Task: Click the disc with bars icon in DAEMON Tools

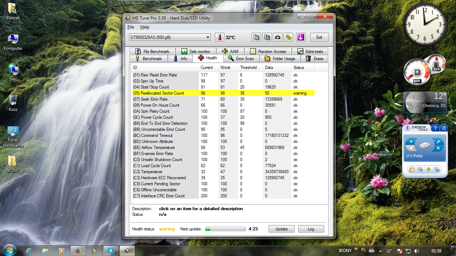Action: click(x=437, y=169)
